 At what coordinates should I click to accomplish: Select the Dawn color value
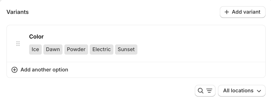tap(53, 49)
